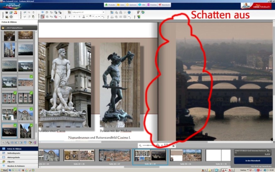Open the Optionen menu
Image resolution: width=275 pixels, height=172 pixels.
[x=131, y=5]
